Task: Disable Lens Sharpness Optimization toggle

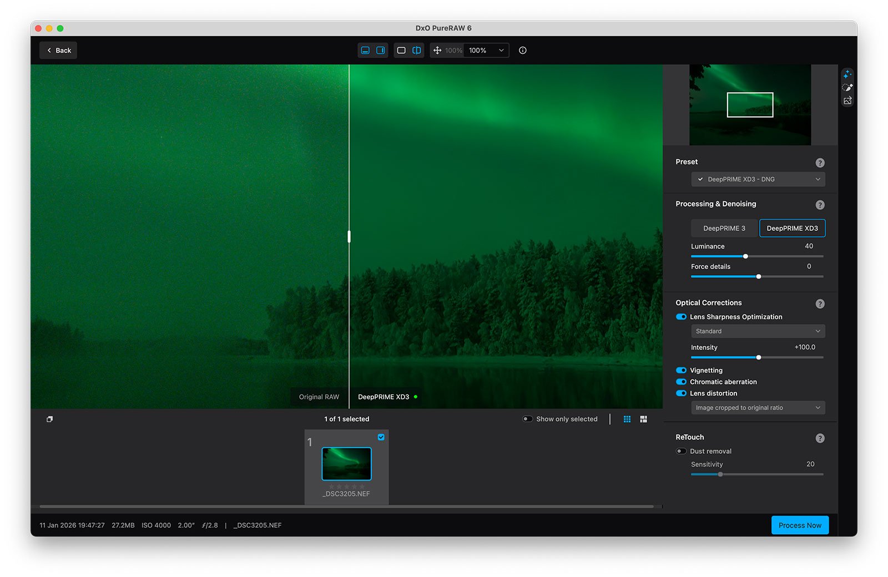Action: (x=681, y=317)
